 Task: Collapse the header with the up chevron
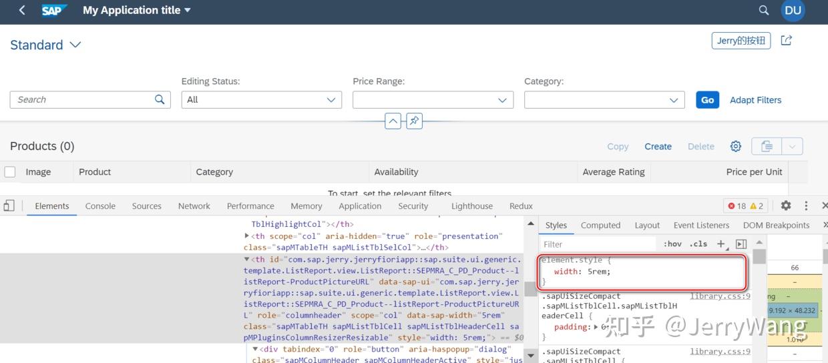point(393,121)
